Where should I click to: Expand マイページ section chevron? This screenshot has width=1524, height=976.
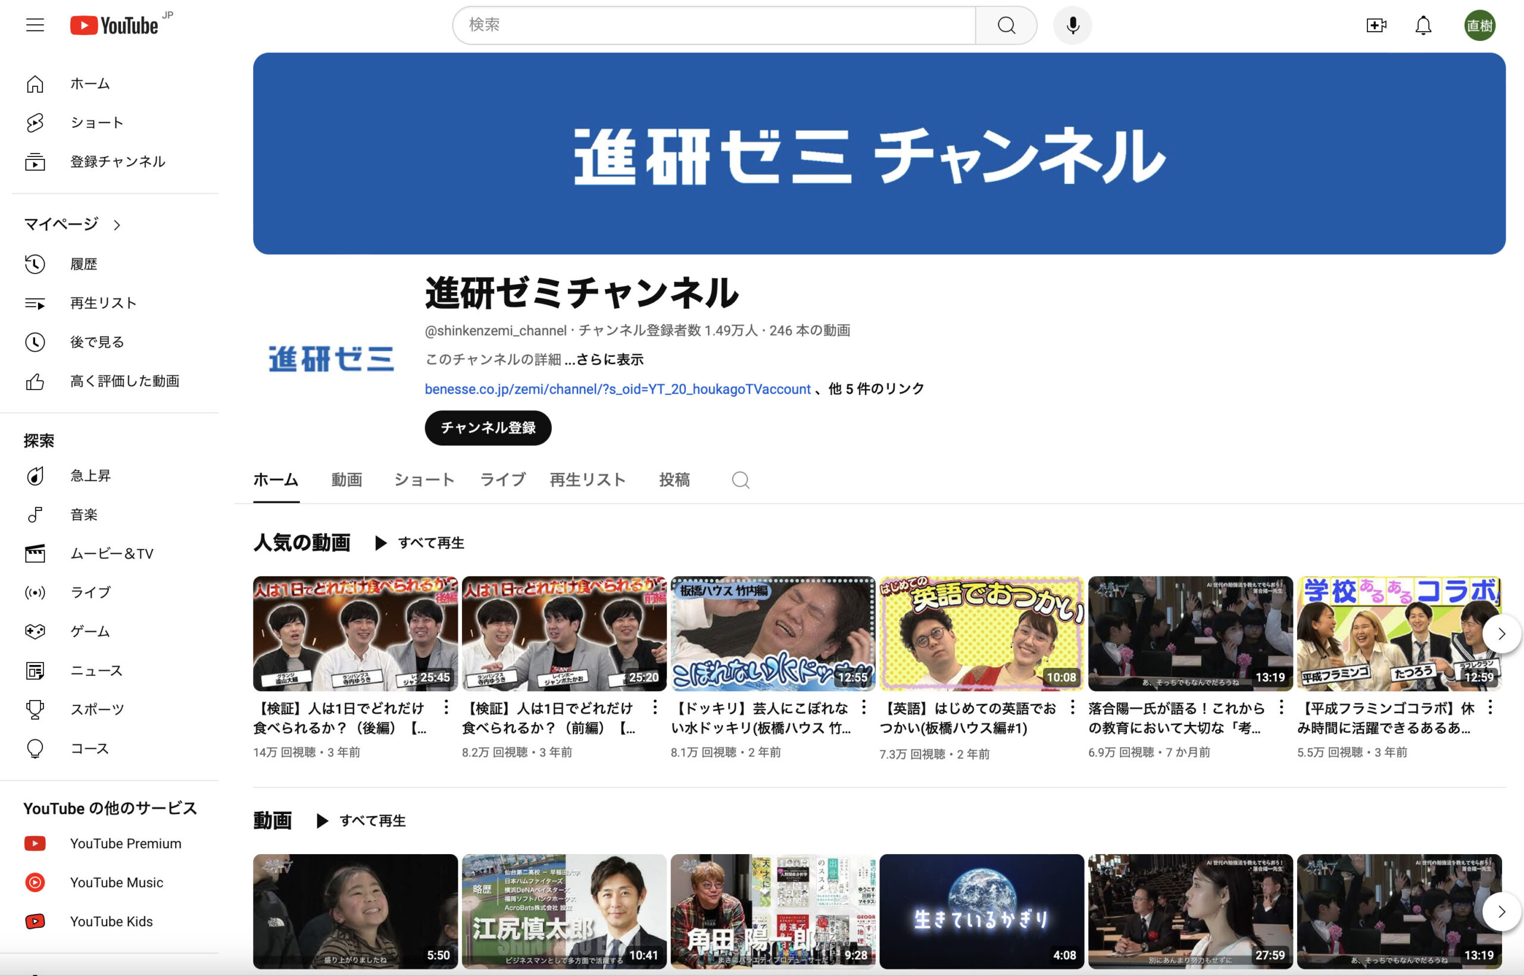[117, 225]
